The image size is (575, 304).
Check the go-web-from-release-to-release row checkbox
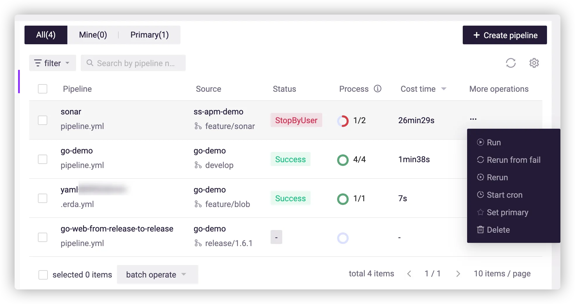pyautogui.click(x=43, y=237)
